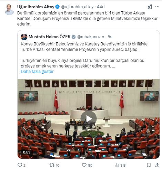Screen dimensions: 162x170
Task: Click the retweet icon showing 10
Action: tap(51, 165)
